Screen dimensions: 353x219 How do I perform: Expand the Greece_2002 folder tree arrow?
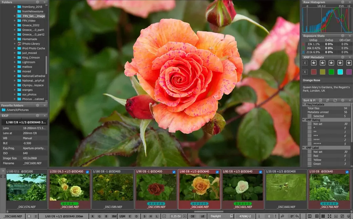pos(14,25)
